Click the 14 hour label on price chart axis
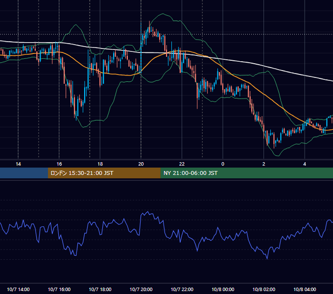The width and height of the screenshot is (333, 294). pos(18,164)
